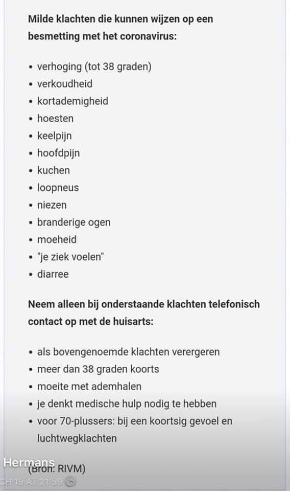This screenshot has width=290, height=491.
Task: Select the 'moeite met ademhalen' item
Action: point(89,387)
